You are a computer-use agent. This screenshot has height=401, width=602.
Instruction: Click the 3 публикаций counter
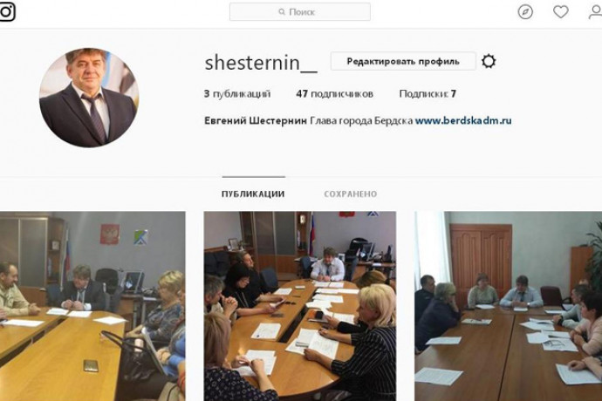click(237, 94)
